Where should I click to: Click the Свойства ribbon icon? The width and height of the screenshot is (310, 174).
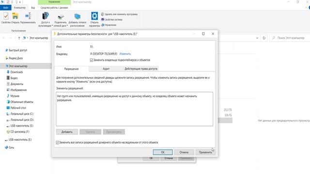pos(6,18)
